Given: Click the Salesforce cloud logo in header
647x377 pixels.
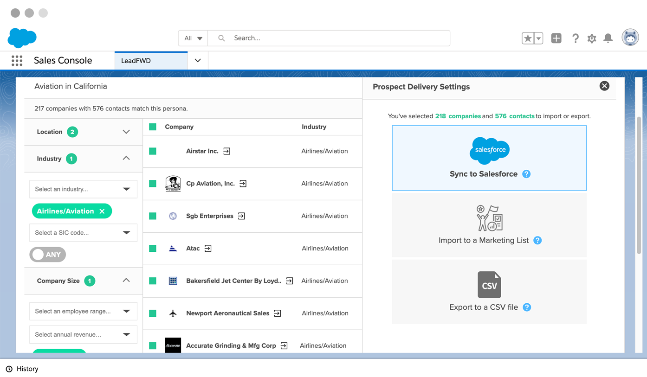Looking at the screenshot, I should [22, 38].
